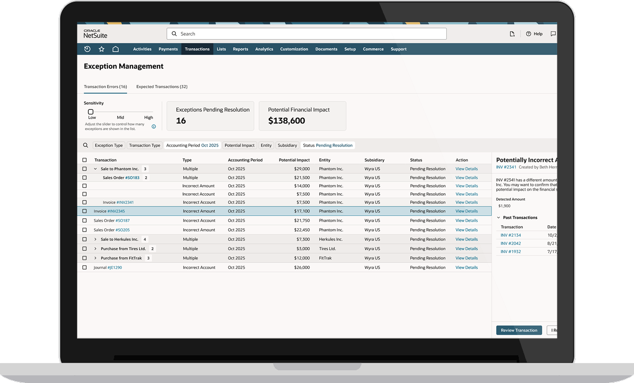Open the feedback chat bubble icon
The image size is (634, 383).
point(553,33)
